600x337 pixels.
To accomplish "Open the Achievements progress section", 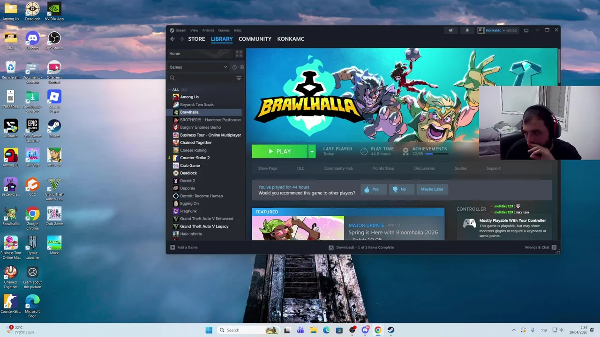I will (x=426, y=151).
